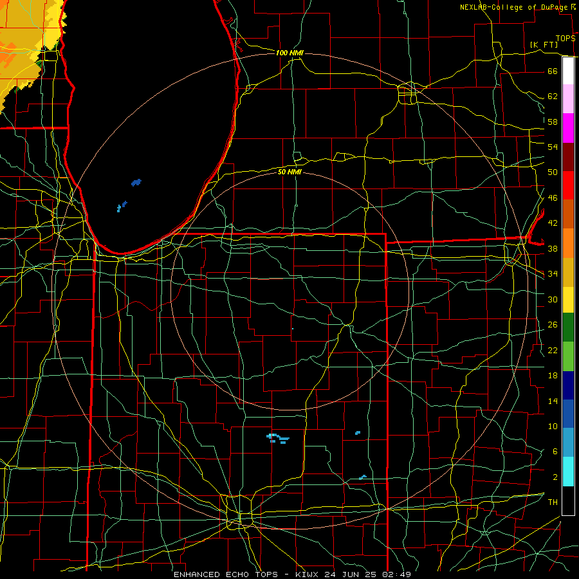
Task: Click the 34 value on the scale
Action: (553, 274)
